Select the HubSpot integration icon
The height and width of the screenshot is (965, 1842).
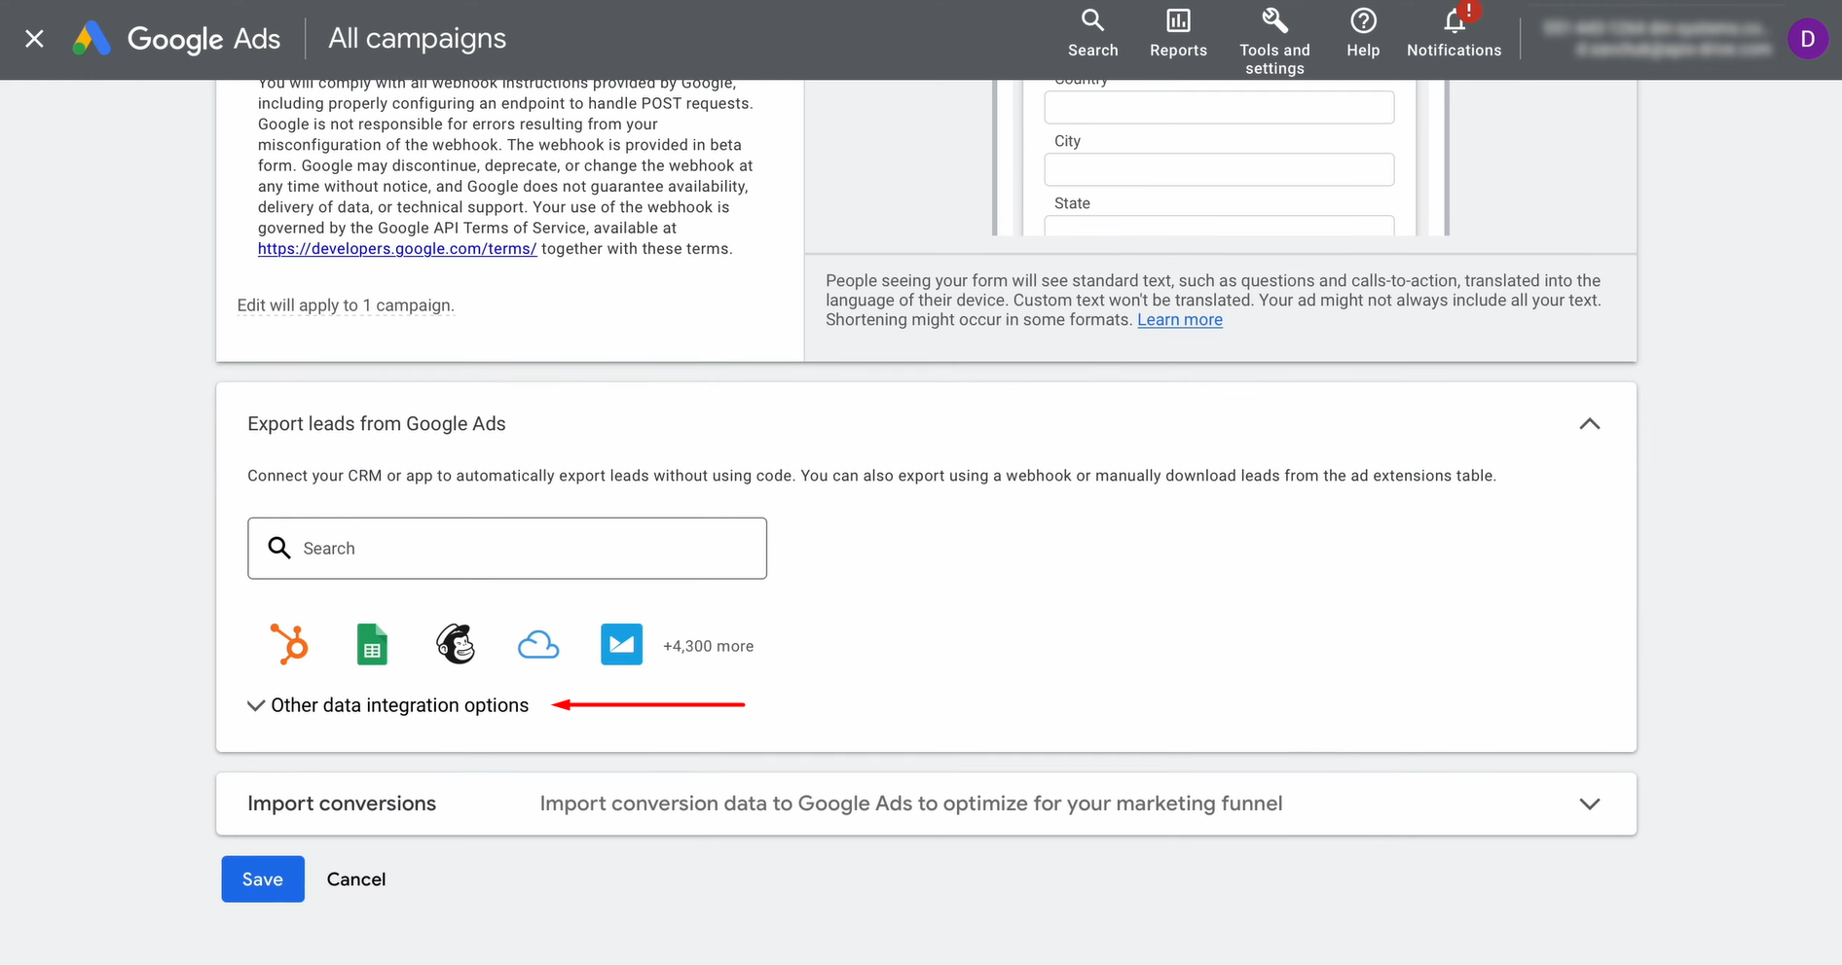[x=288, y=644]
